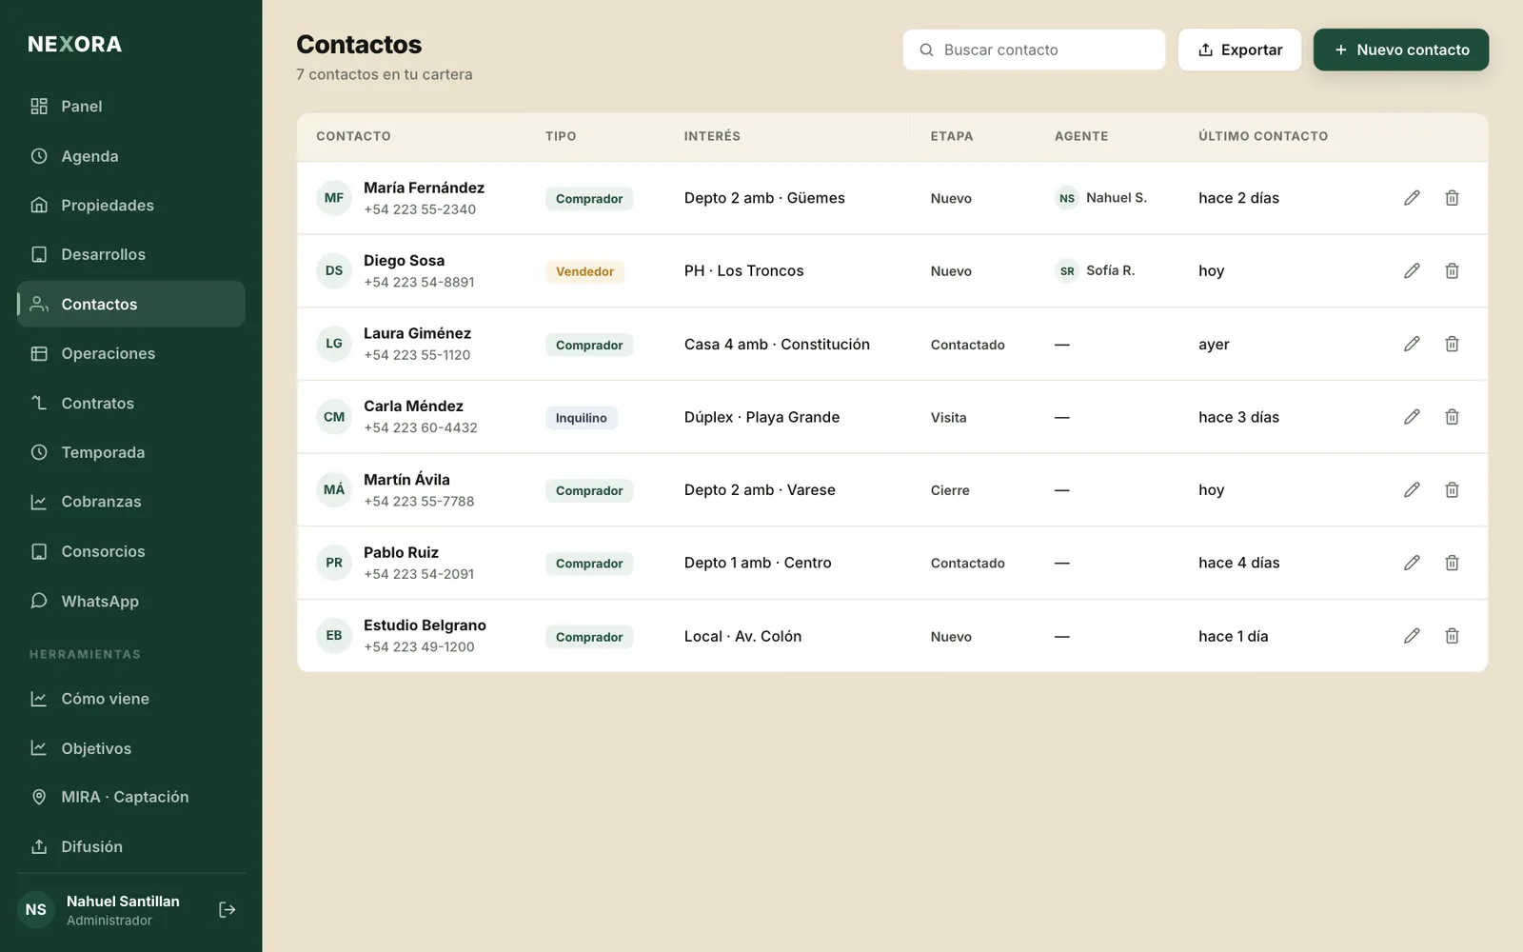Delete Martín Ávila contact
Screen dimensions: 1523x952
(1452, 490)
